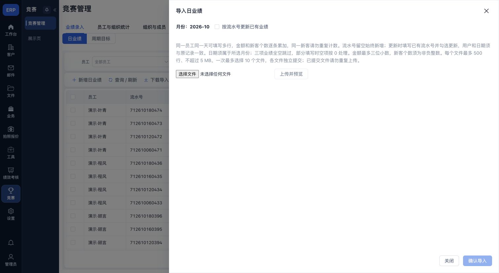Select the 日业绩 sub-tab
Viewport: 499px width, 273px height.
coord(75,39)
